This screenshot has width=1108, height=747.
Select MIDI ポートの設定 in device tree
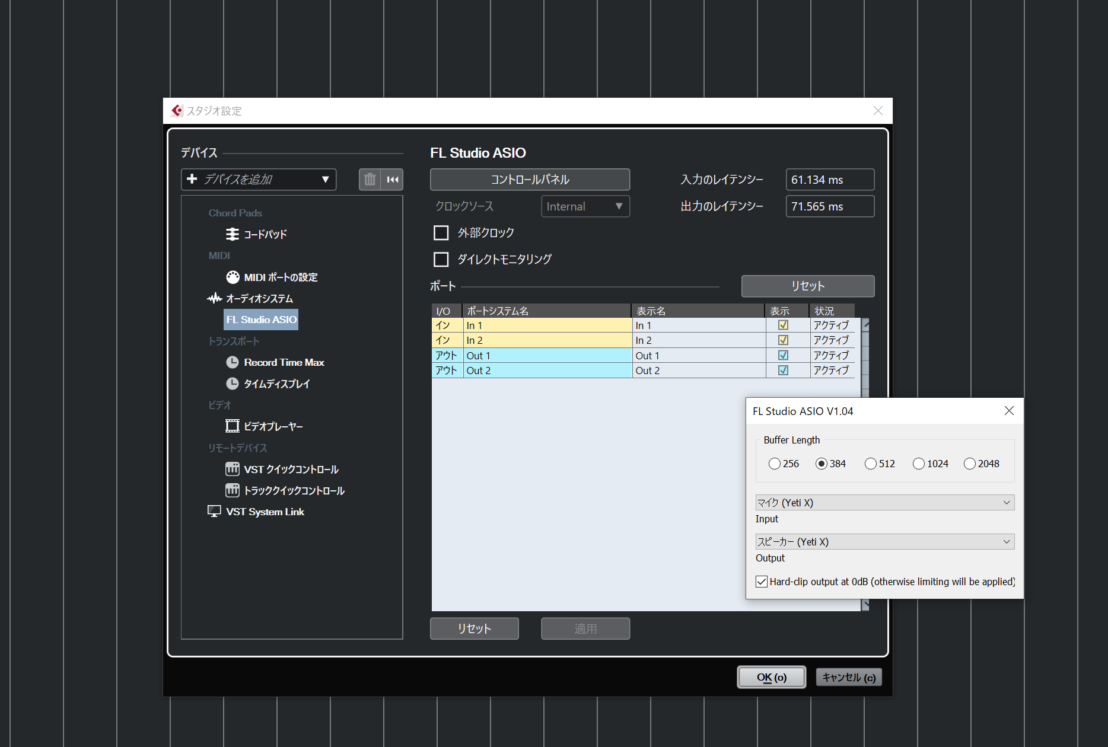(281, 277)
